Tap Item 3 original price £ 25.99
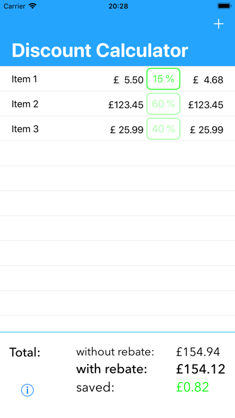235x418 pixels. point(126,130)
